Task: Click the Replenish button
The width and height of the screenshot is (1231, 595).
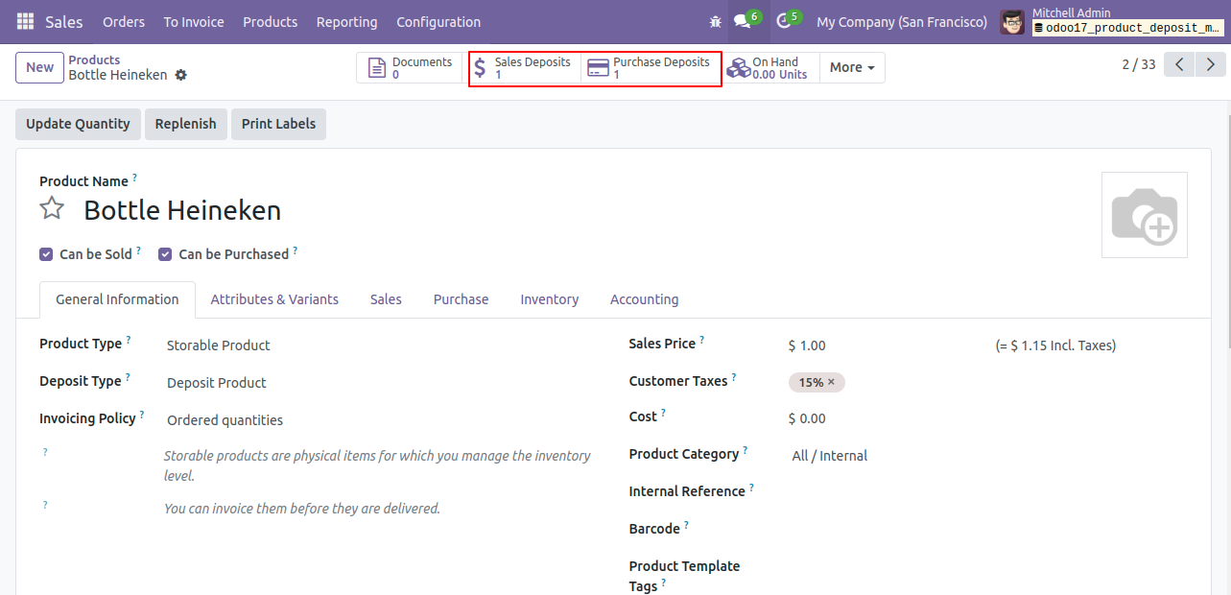Action: pyautogui.click(x=185, y=124)
